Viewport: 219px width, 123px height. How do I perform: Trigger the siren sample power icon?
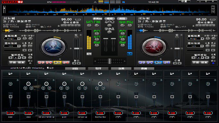point(11,84)
